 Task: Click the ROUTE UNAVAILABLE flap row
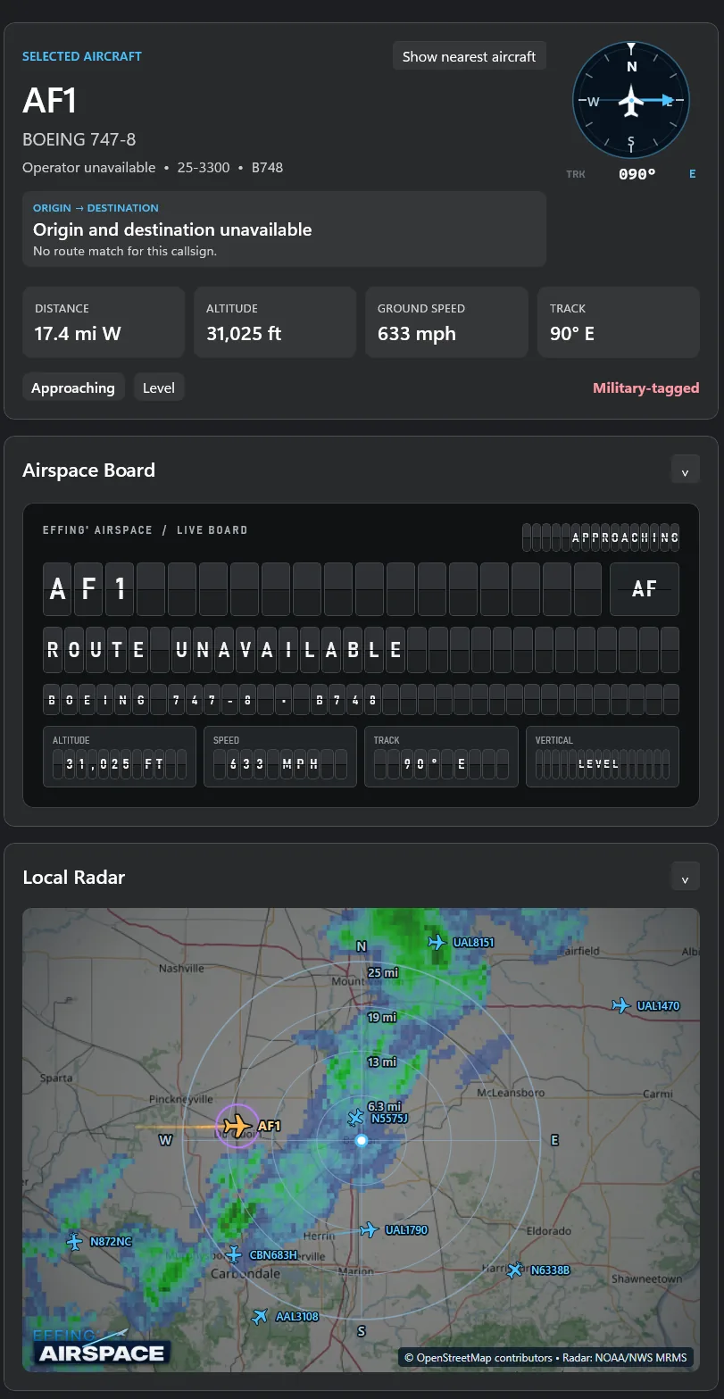coord(361,649)
